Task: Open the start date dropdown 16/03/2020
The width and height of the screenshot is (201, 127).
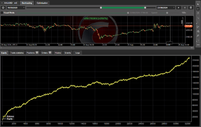Action: click(x=16, y=8)
